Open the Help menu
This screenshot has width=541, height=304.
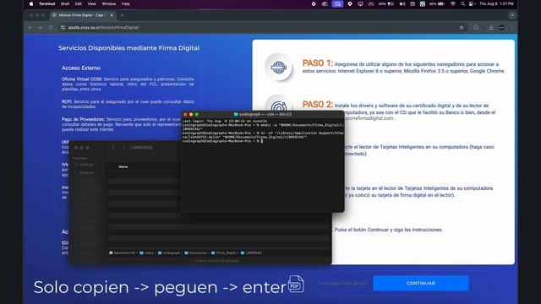tap(126, 3)
